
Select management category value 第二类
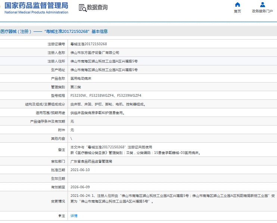coord(76,87)
